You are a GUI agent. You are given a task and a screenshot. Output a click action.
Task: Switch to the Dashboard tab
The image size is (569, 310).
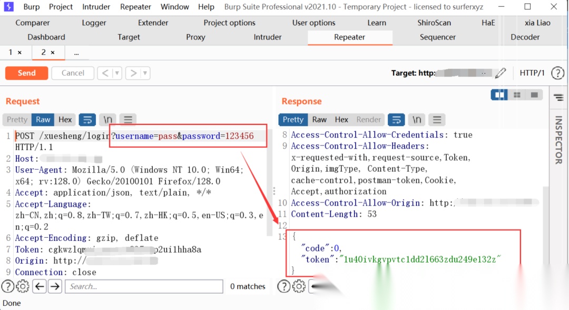(x=46, y=37)
